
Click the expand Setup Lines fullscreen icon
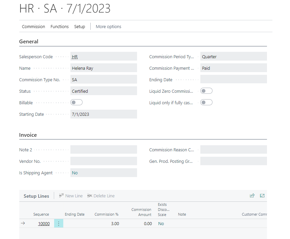click(x=262, y=196)
